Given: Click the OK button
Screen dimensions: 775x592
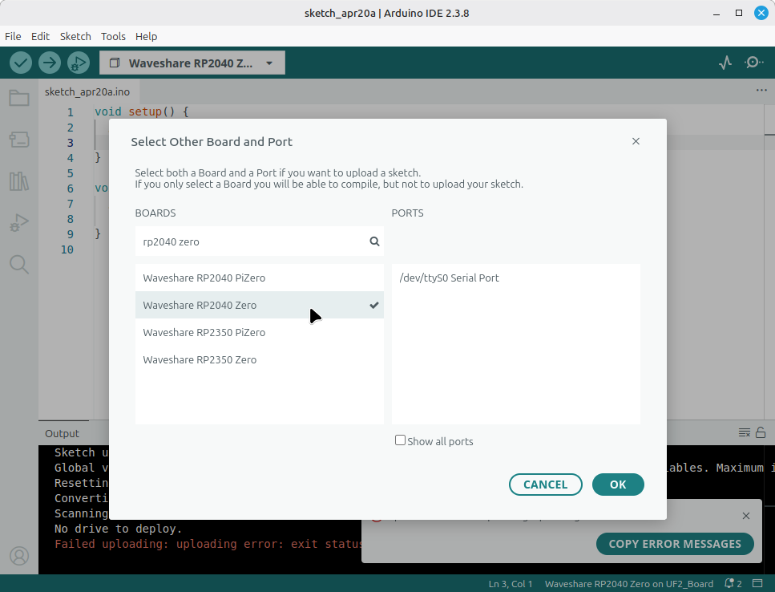Looking at the screenshot, I should click(x=618, y=485).
